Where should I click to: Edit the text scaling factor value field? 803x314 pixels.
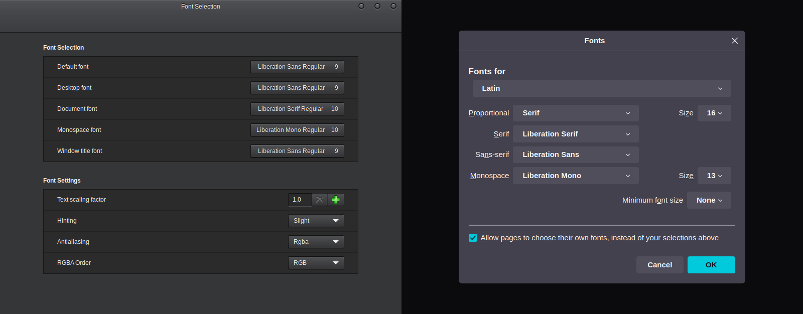pyautogui.click(x=300, y=200)
